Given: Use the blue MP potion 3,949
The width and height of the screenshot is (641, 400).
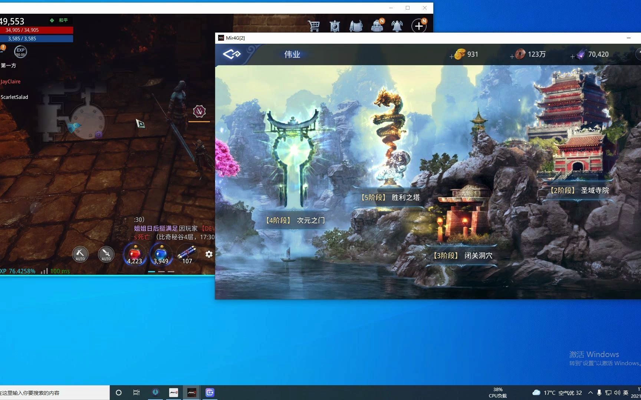Looking at the screenshot, I should [x=161, y=254].
